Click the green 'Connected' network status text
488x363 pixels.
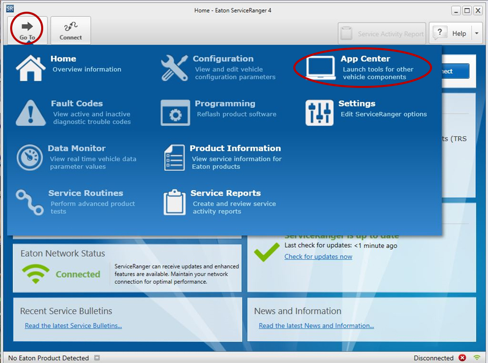click(78, 274)
